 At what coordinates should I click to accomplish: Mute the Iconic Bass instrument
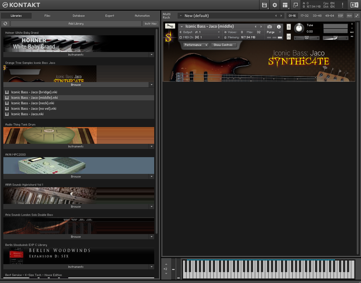click(x=289, y=36)
